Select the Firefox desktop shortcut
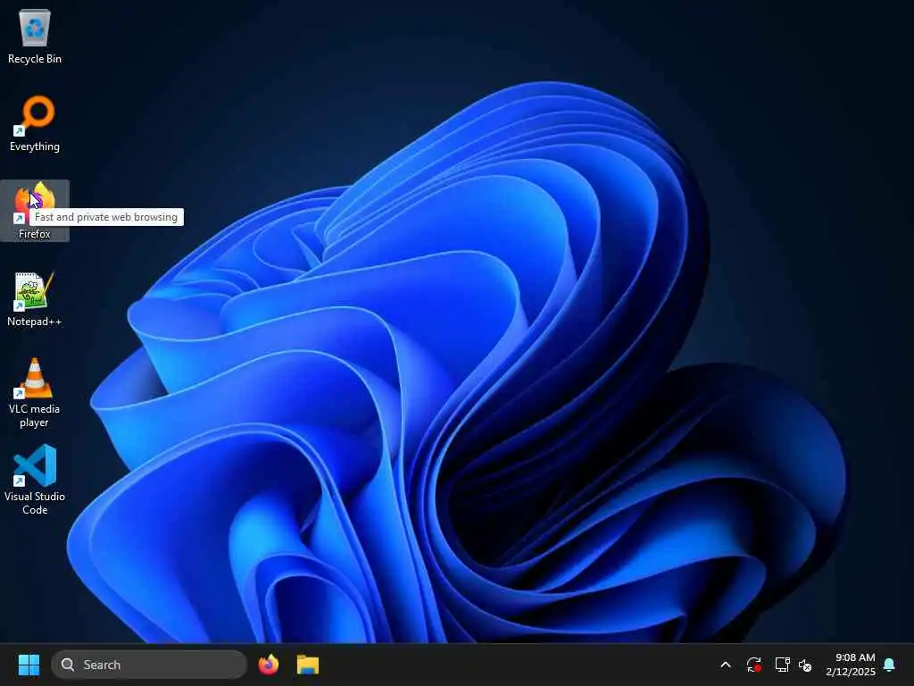Viewport: 914px width, 686px height. (35, 211)
